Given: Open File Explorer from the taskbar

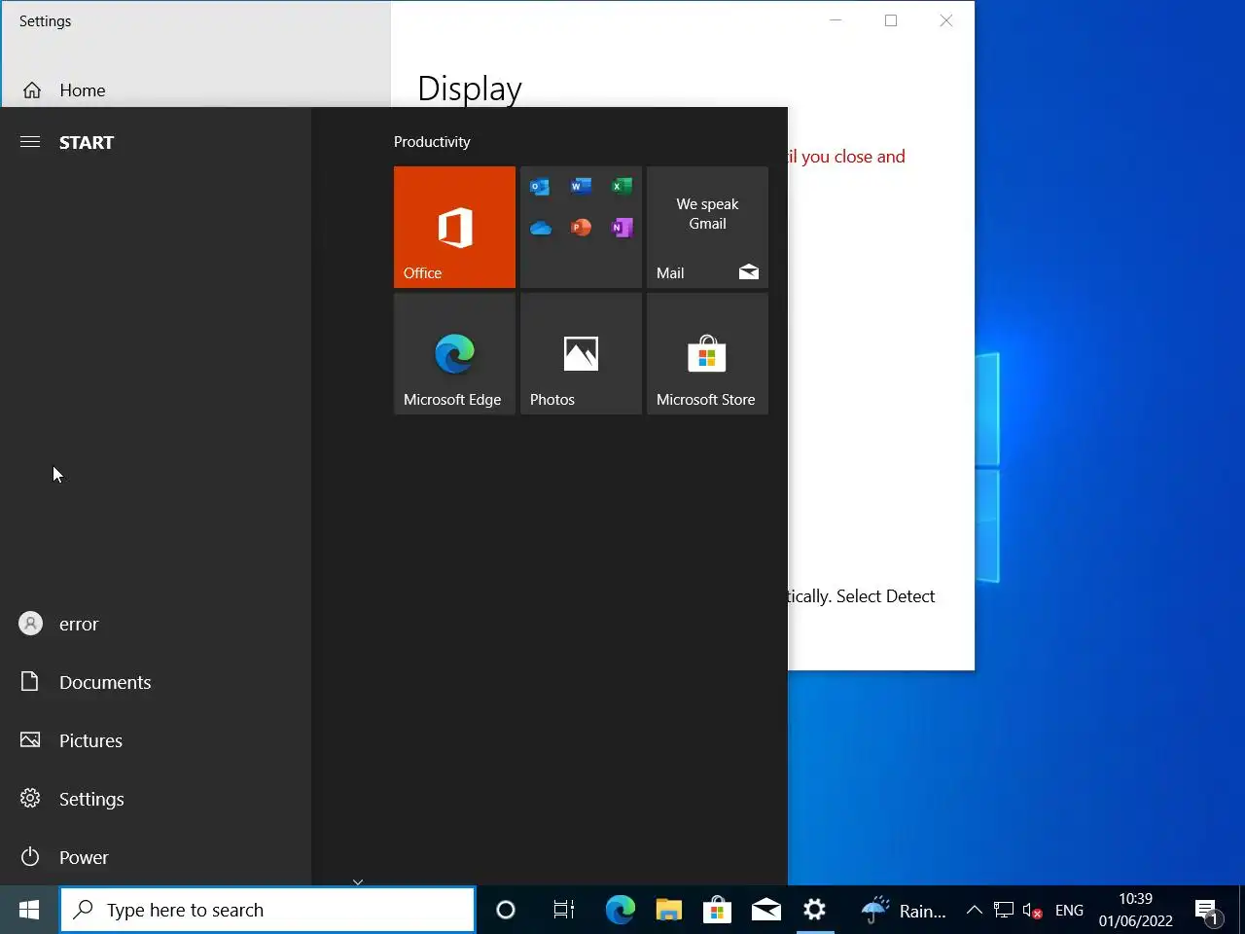Looking at the screenshot, I should click(669, 910).
